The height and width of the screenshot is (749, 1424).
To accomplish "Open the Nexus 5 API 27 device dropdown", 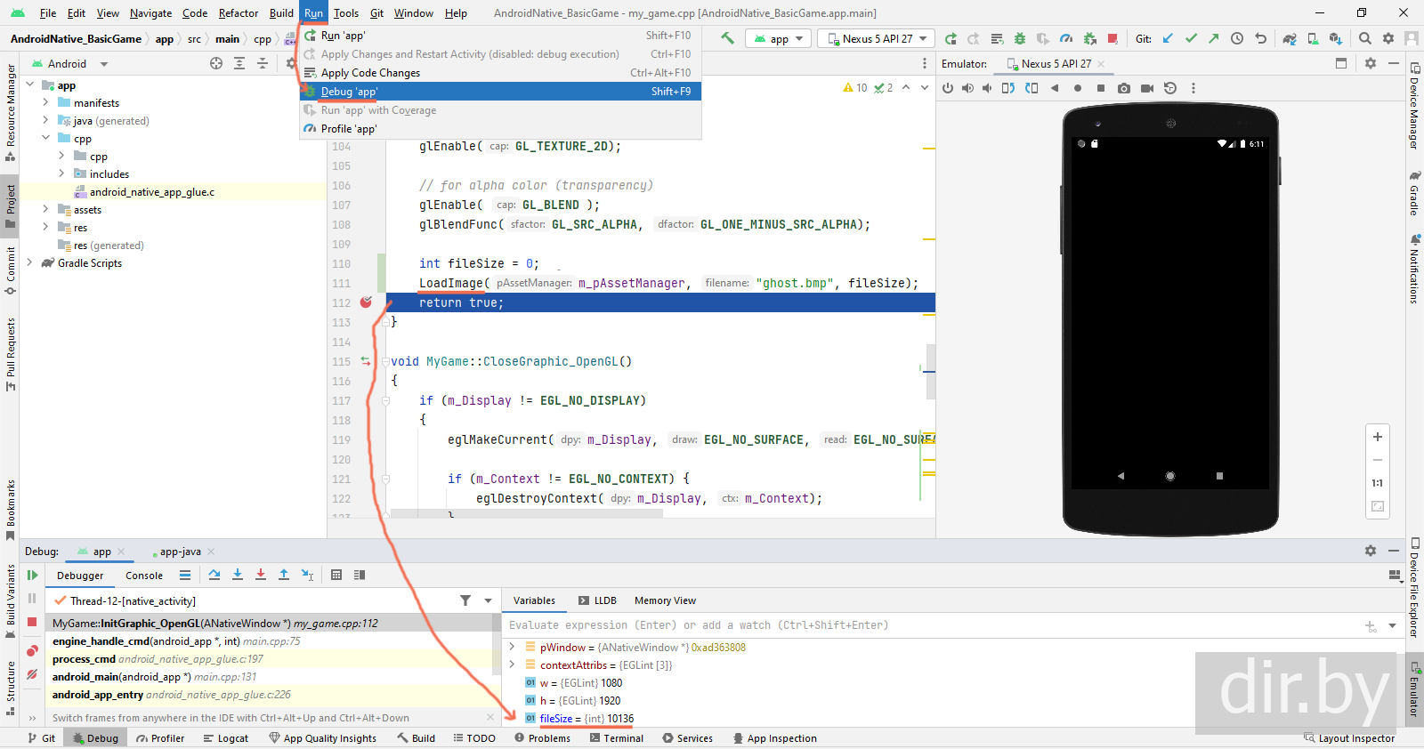I will click(877, 38).
